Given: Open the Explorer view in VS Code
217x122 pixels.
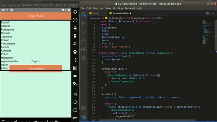Looking at the screenshot, I should (83, 14).
